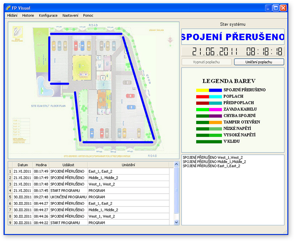Screen dimensions: 294x241
Task: Click the Umlčení poplachu button
Action: pos(259,62)
